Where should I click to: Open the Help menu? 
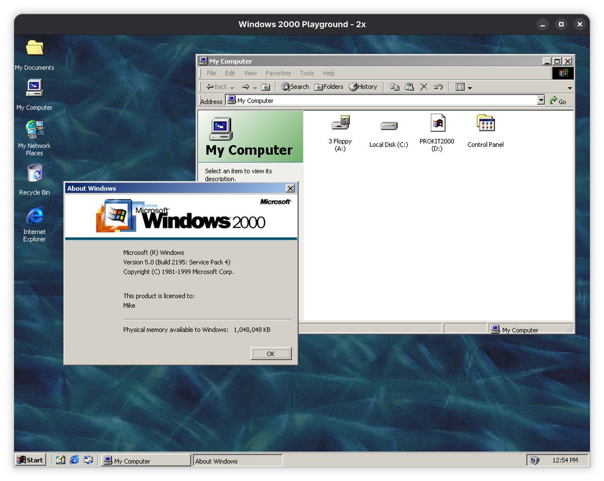329,73
